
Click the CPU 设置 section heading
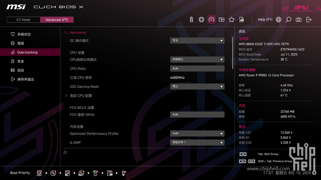[77, 53]
